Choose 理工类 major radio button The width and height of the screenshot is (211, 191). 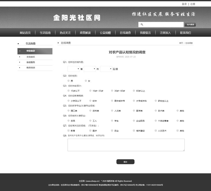click(69, 111)
